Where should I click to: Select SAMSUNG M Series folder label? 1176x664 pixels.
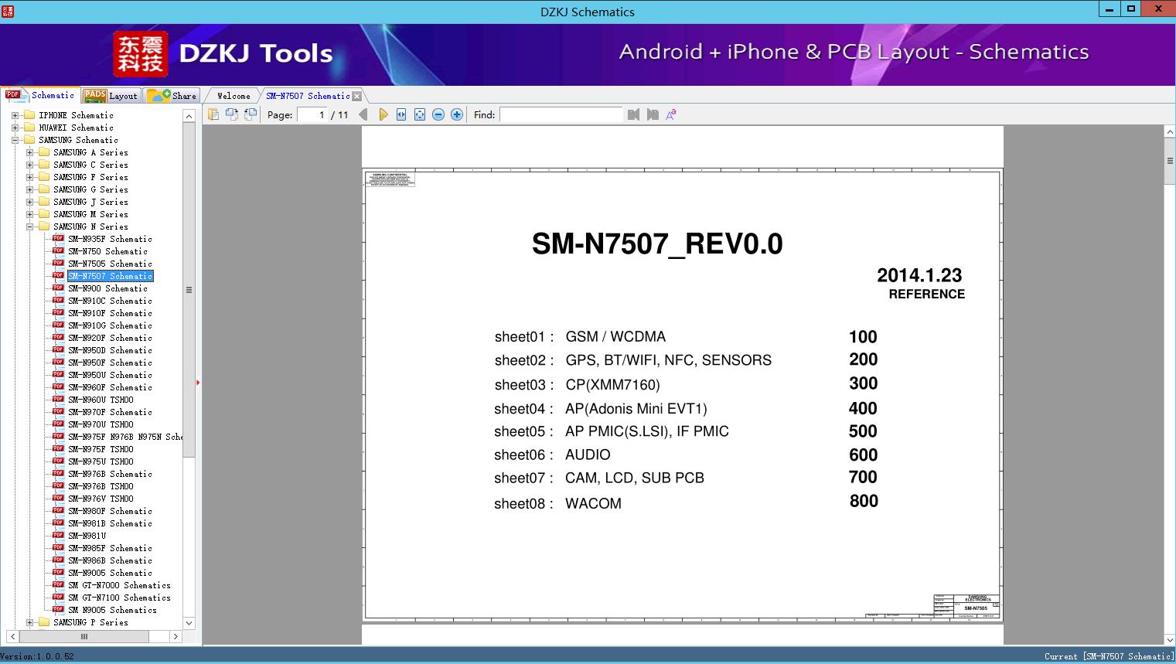90,214
